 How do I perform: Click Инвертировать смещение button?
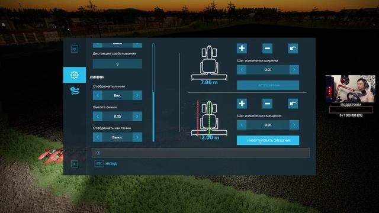[x=268, y=140]
